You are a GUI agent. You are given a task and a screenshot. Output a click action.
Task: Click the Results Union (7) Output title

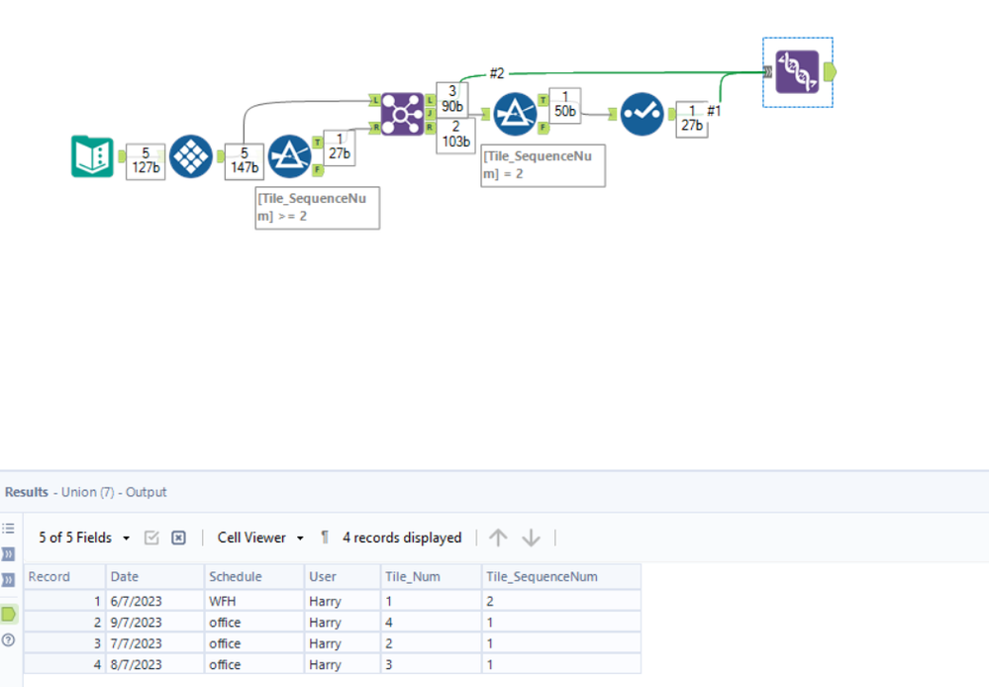[86, 492]
